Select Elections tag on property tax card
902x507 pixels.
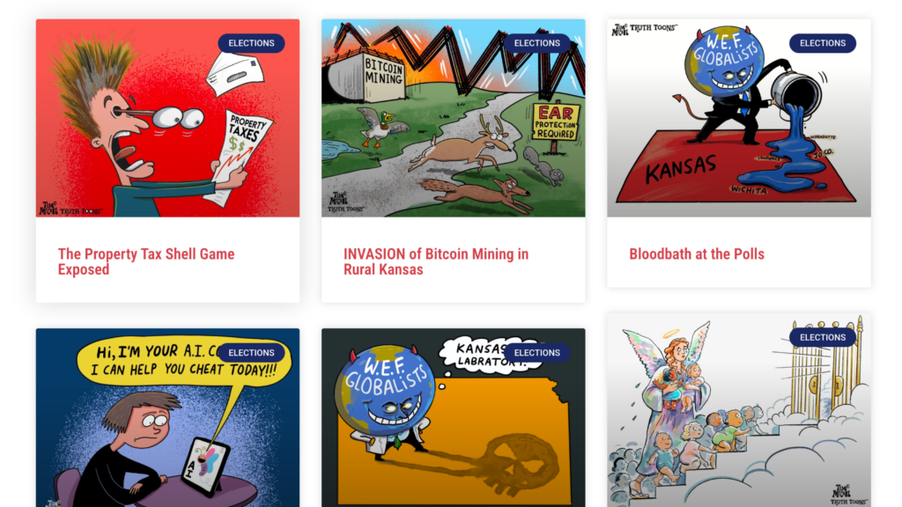(x=251, y=43)
